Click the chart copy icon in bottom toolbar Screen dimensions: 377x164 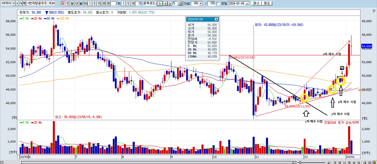click(369, 163)
